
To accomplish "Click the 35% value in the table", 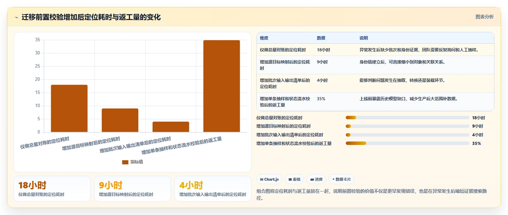I will click(321, 99).
